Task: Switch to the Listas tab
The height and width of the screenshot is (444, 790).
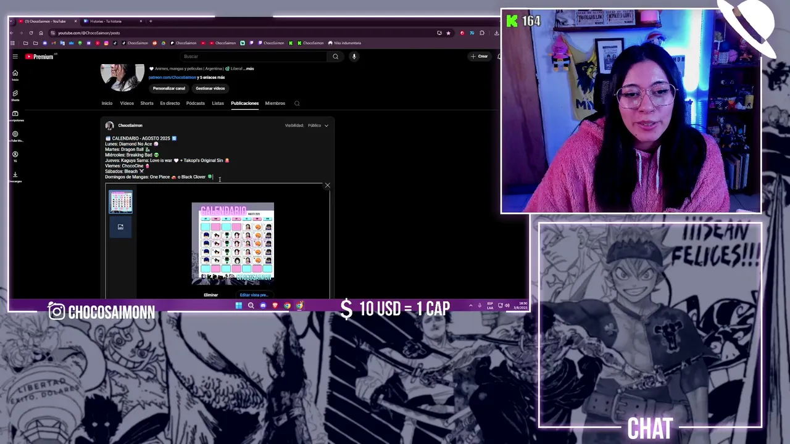Action: [218, 103]
